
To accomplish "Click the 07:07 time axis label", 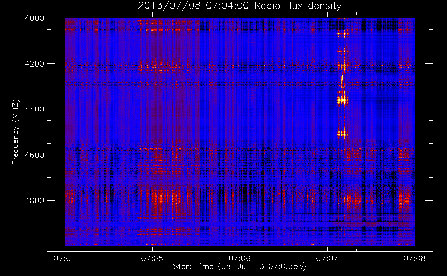I will tap(327, 258).
